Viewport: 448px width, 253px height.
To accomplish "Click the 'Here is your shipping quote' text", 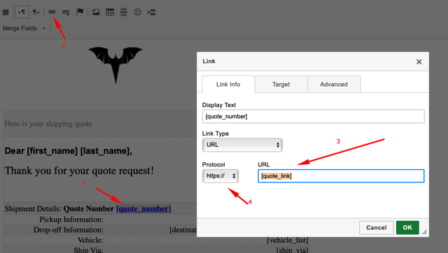I will [x=48, y=124].
